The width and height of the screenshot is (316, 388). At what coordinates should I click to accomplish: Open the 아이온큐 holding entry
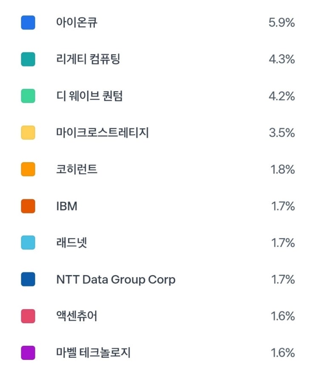77,23
